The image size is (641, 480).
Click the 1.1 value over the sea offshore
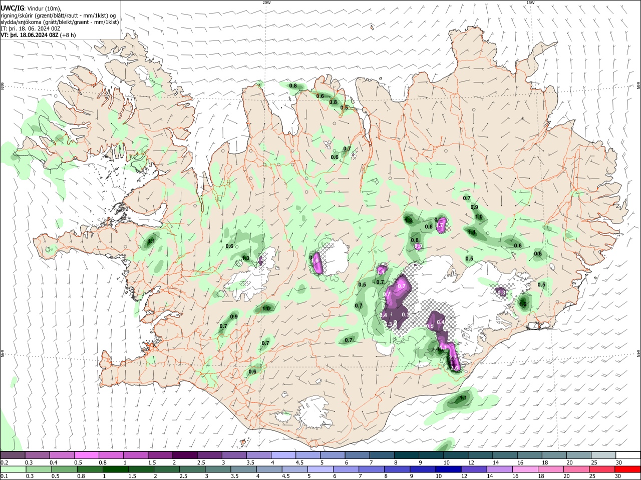tap(463, 398)
